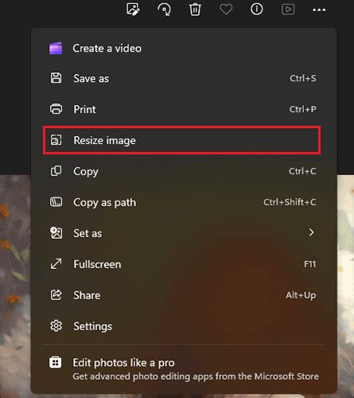
Task: Choose Print menu entry
Action: click(184, 109)
